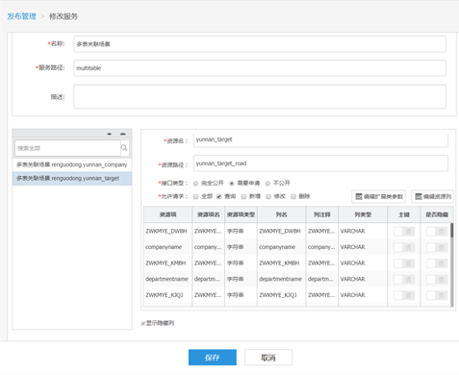Toggle 主键 switch for ZWKMYE_KJQJ row
Screen dimensions: 459x375
pyautogui.click(x=404, y=295)
